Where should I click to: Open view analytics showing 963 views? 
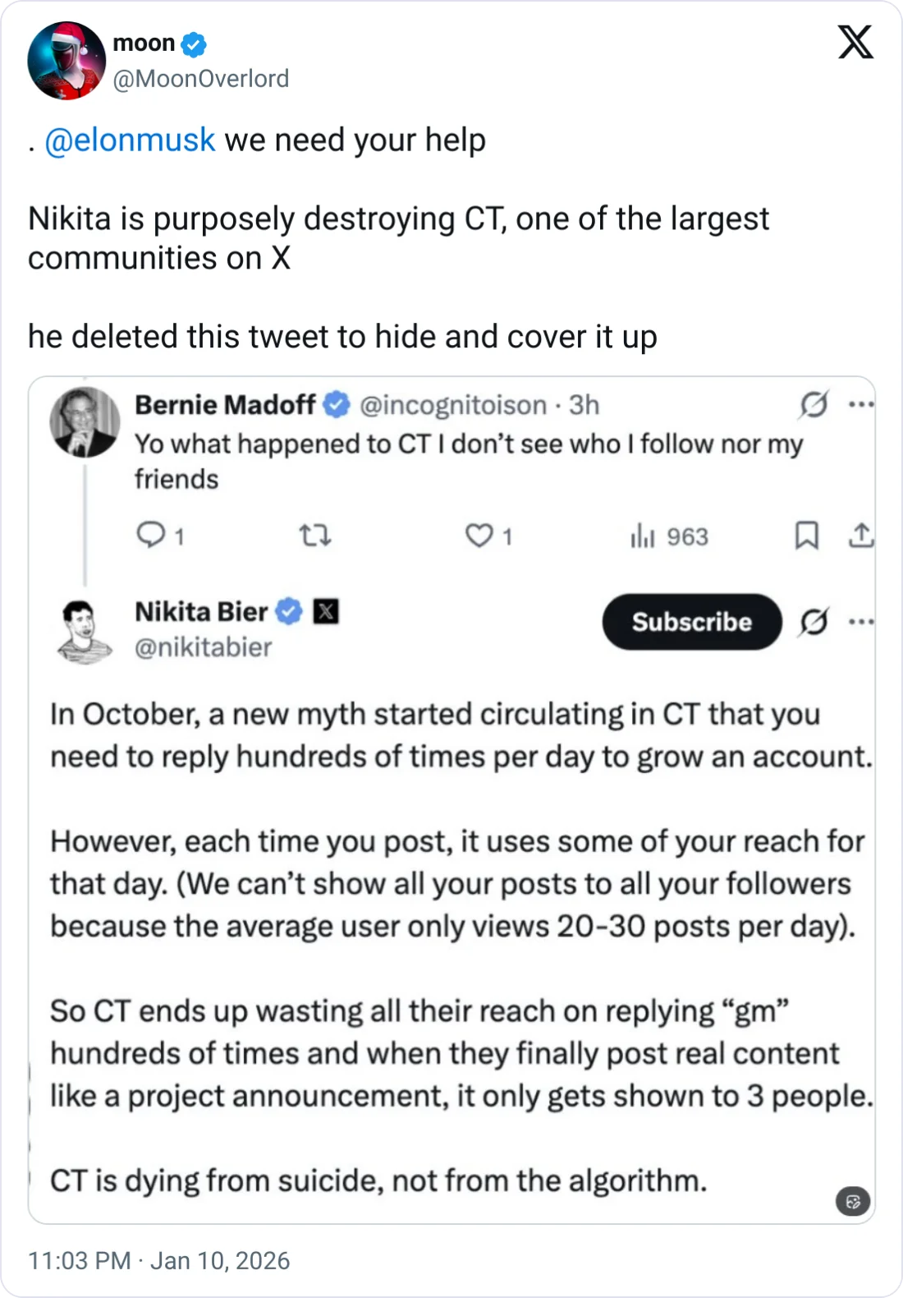(669, 536)
